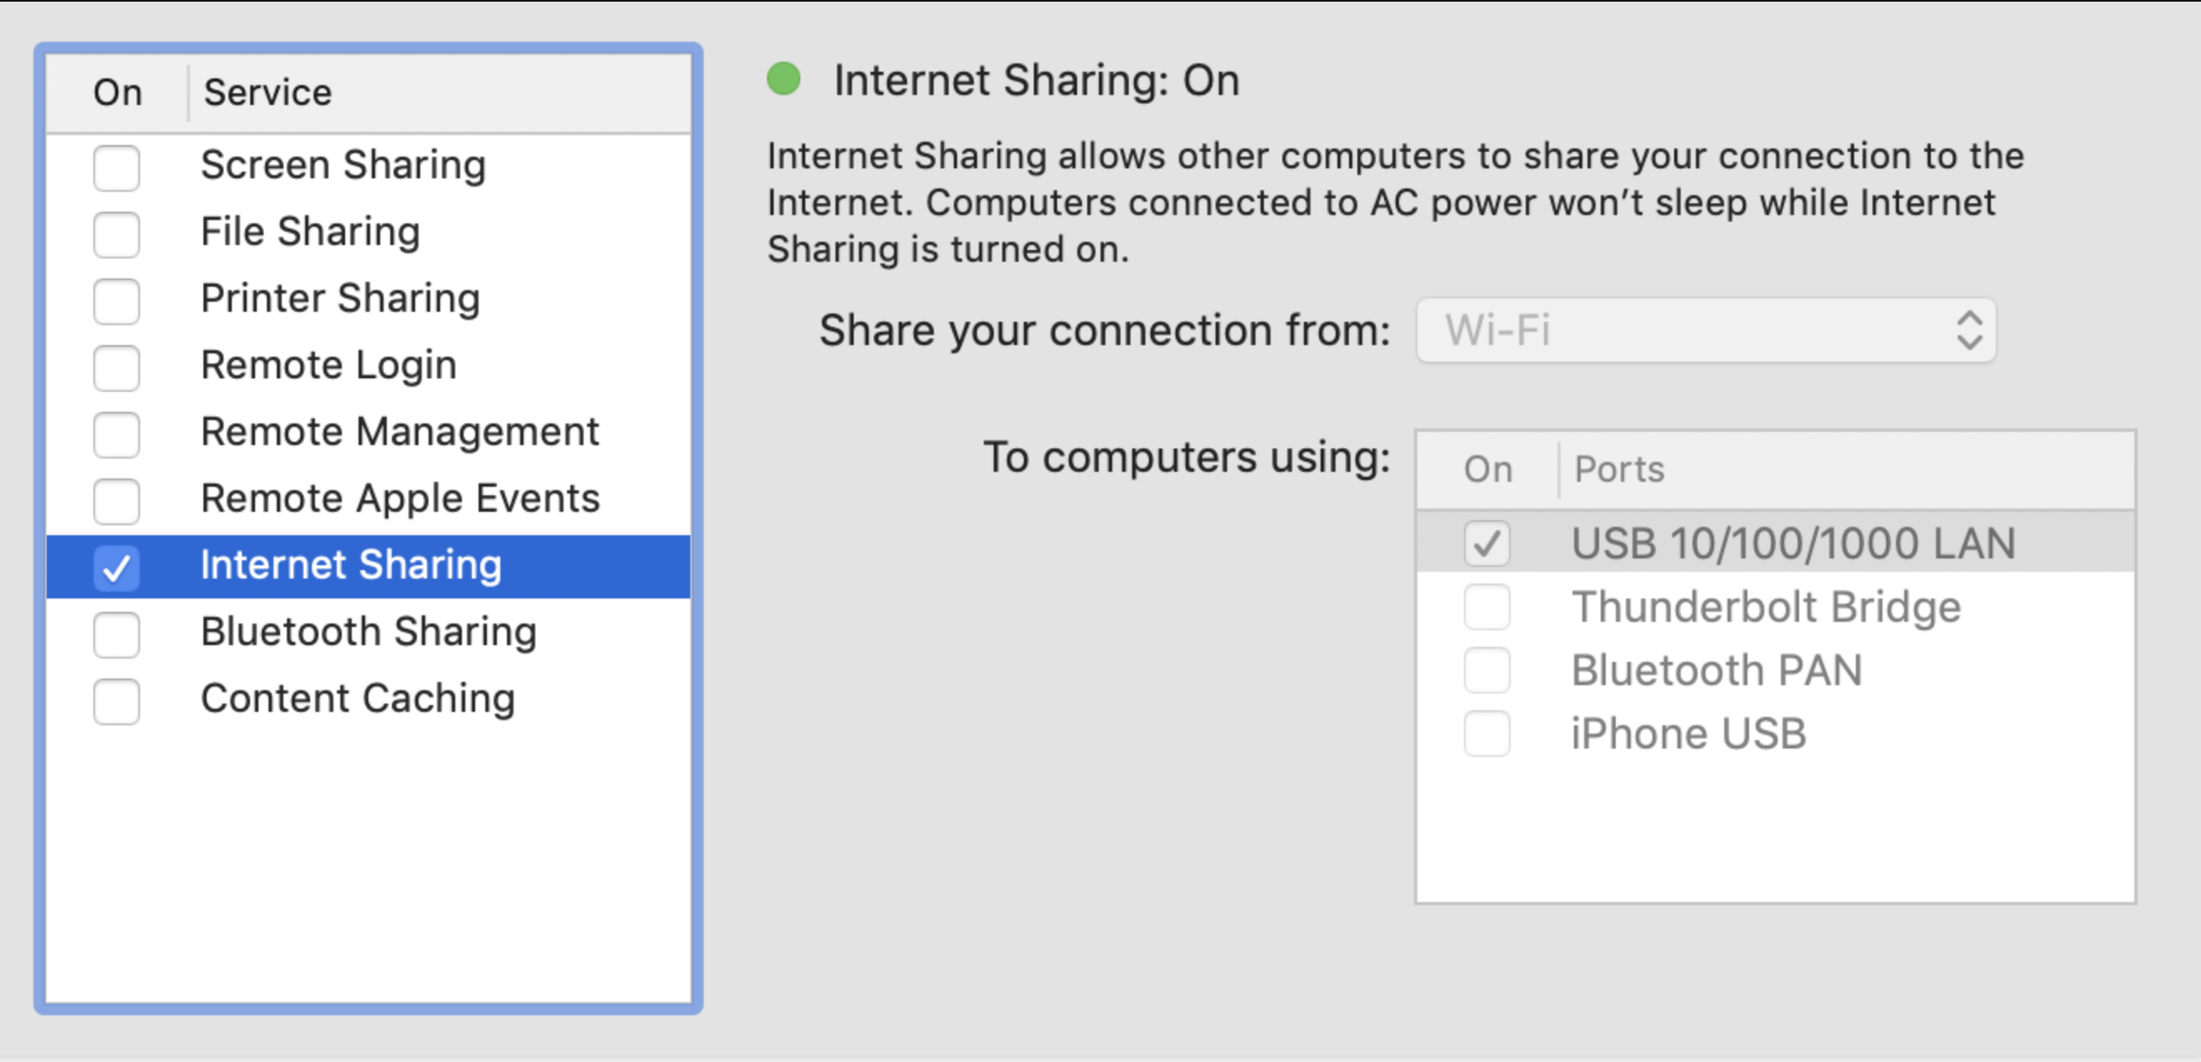Image resolution: width=2201 pixels, height=1062 pixels.
Task: Uncheck the Internet Sharing checkbox
Action: click(116, 568)
